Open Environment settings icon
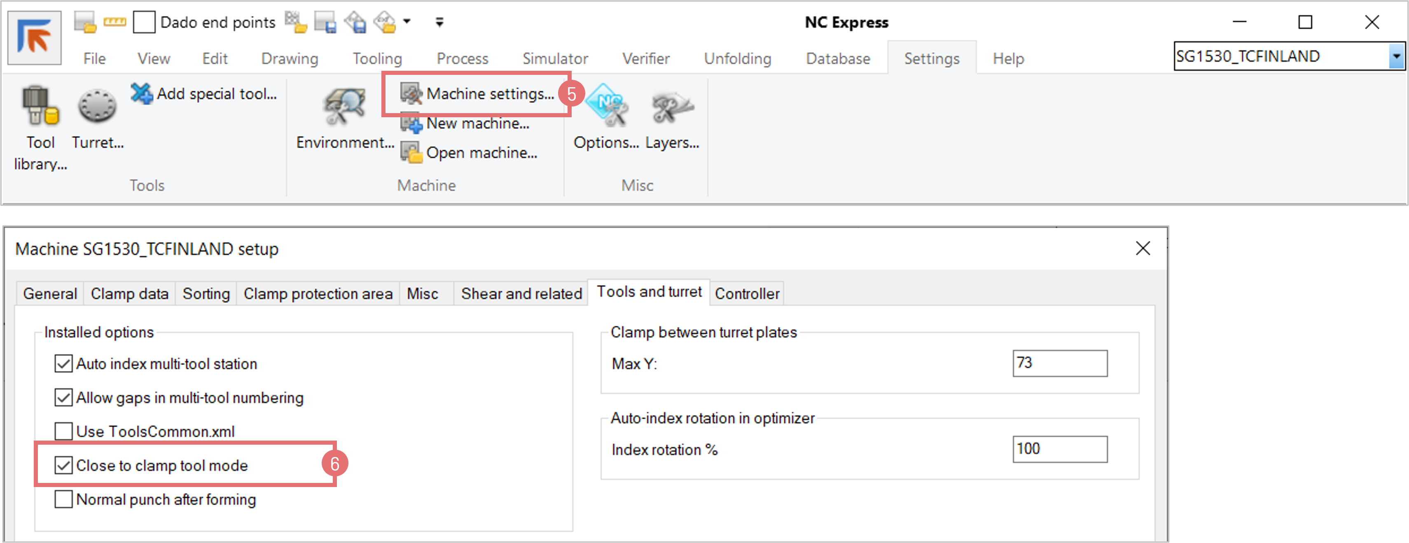 pos(344,107)
